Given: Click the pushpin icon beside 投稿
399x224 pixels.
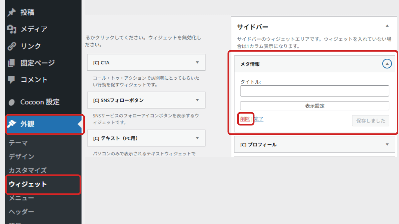Looking at the screenshot, I should tap(12, 12).
